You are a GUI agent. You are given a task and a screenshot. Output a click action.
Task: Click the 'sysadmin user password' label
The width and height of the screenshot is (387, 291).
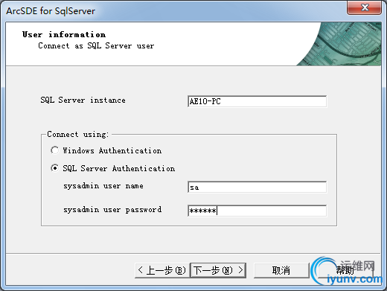[112, 210]
